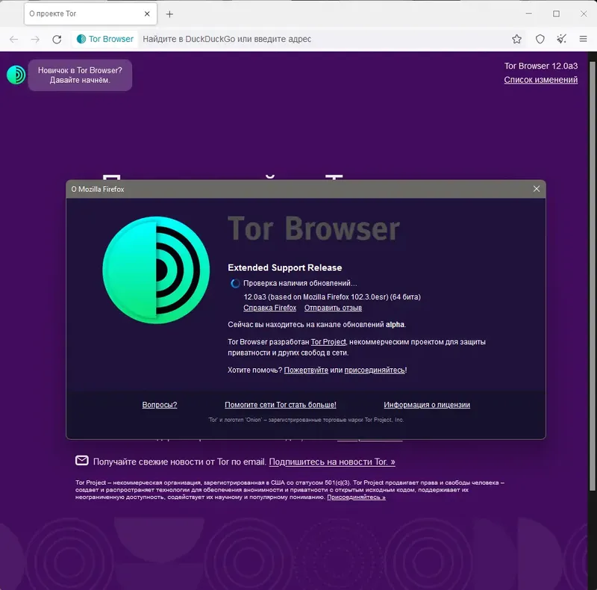
Task: Click the 'Extended Support Release' heading
Action: pos(285,267)
